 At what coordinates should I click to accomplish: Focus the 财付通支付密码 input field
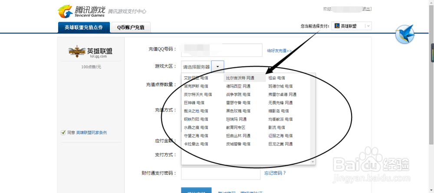tap(220, 173)
